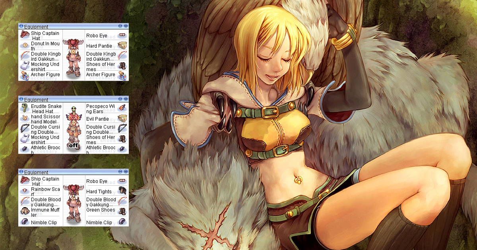Image resolution: width=477 pixels, height=250 pixels.
Task: Select the Hard Pantie armor icon
Action: tap(122, 45)
